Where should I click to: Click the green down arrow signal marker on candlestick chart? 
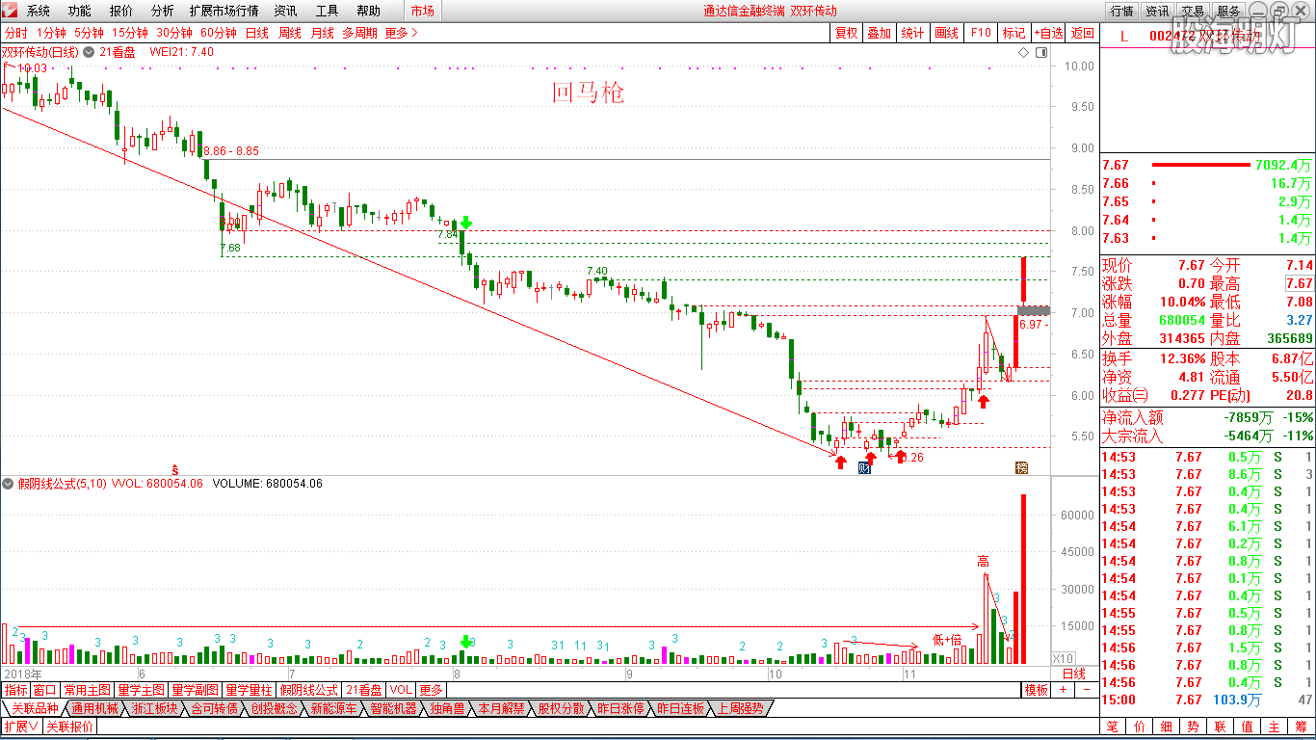click(x=465, y=223)
